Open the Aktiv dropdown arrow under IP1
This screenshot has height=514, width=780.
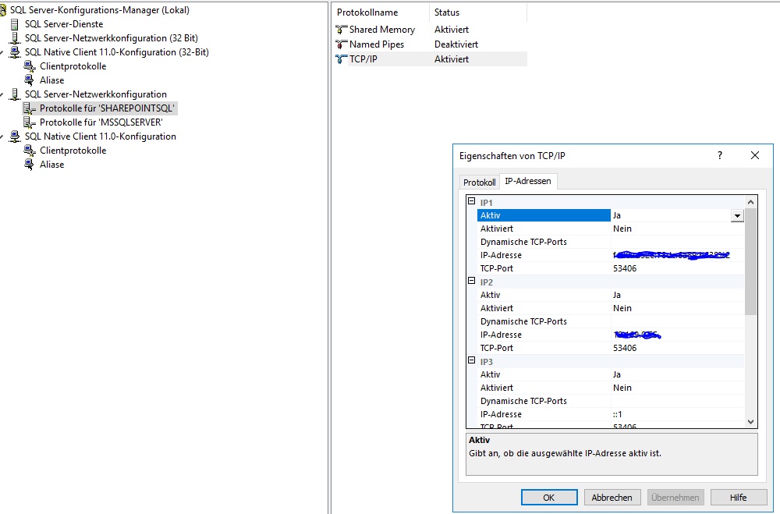(x=737, y=215)
